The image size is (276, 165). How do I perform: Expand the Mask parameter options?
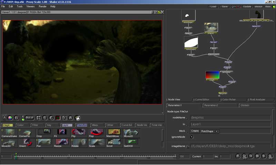pos(187,132)
